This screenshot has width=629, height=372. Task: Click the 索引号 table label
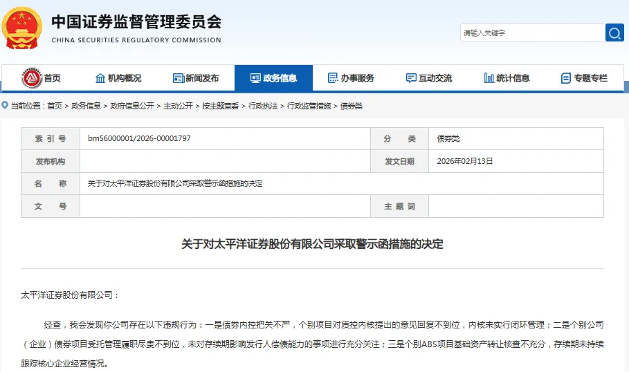(50, 139)
